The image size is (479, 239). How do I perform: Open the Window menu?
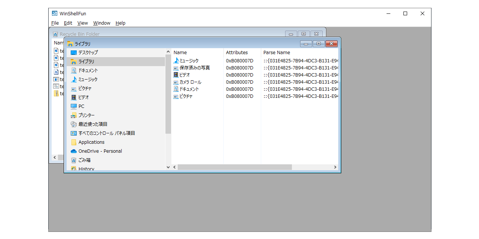101,23
